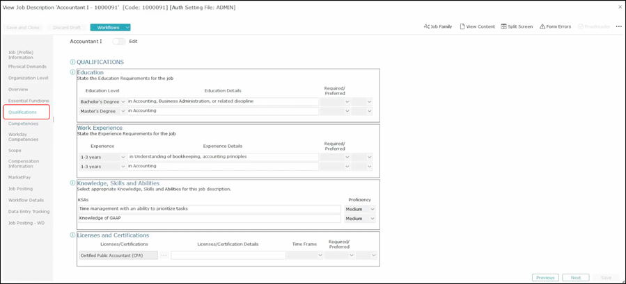Expand the Bachelor's Degree education level dropdown
Screen dimensions: 626x284
(123, 101)
